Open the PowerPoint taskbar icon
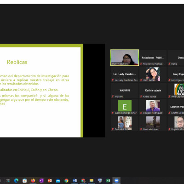 tap(50, 180)
